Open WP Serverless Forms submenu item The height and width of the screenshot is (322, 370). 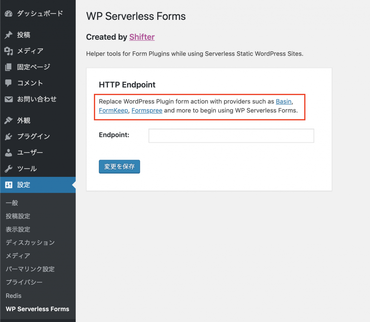[38, 309]
